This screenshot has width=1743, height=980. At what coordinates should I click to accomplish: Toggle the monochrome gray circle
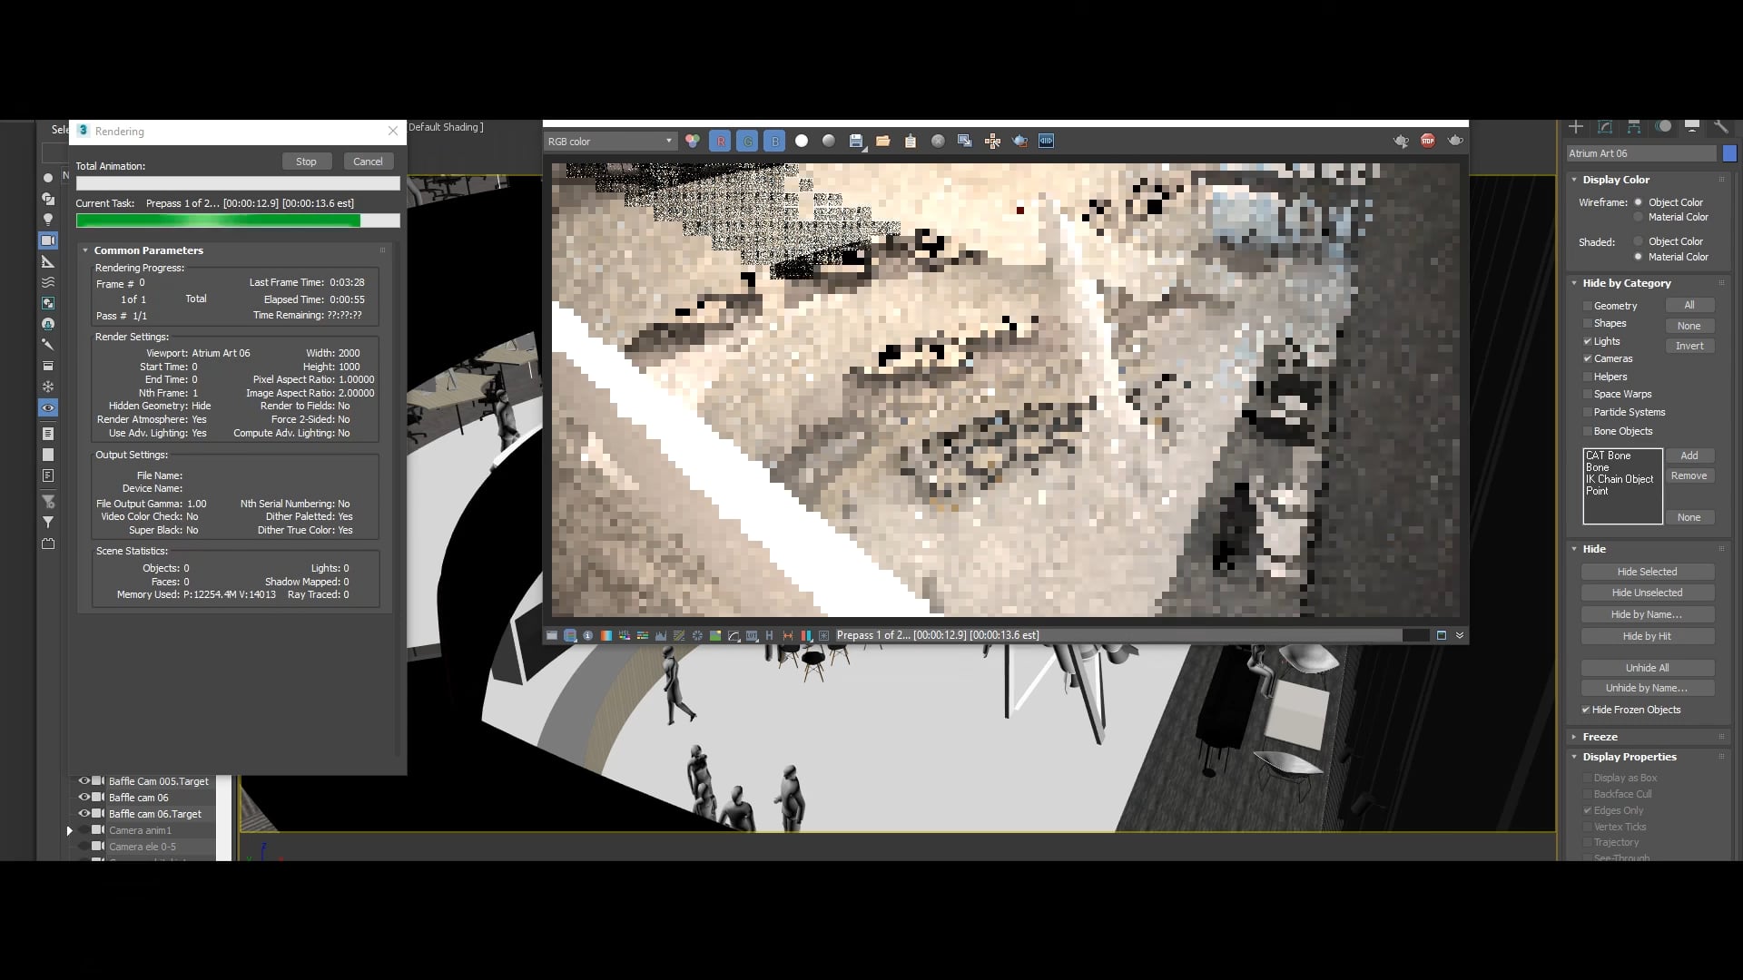(x=829, y=141)
